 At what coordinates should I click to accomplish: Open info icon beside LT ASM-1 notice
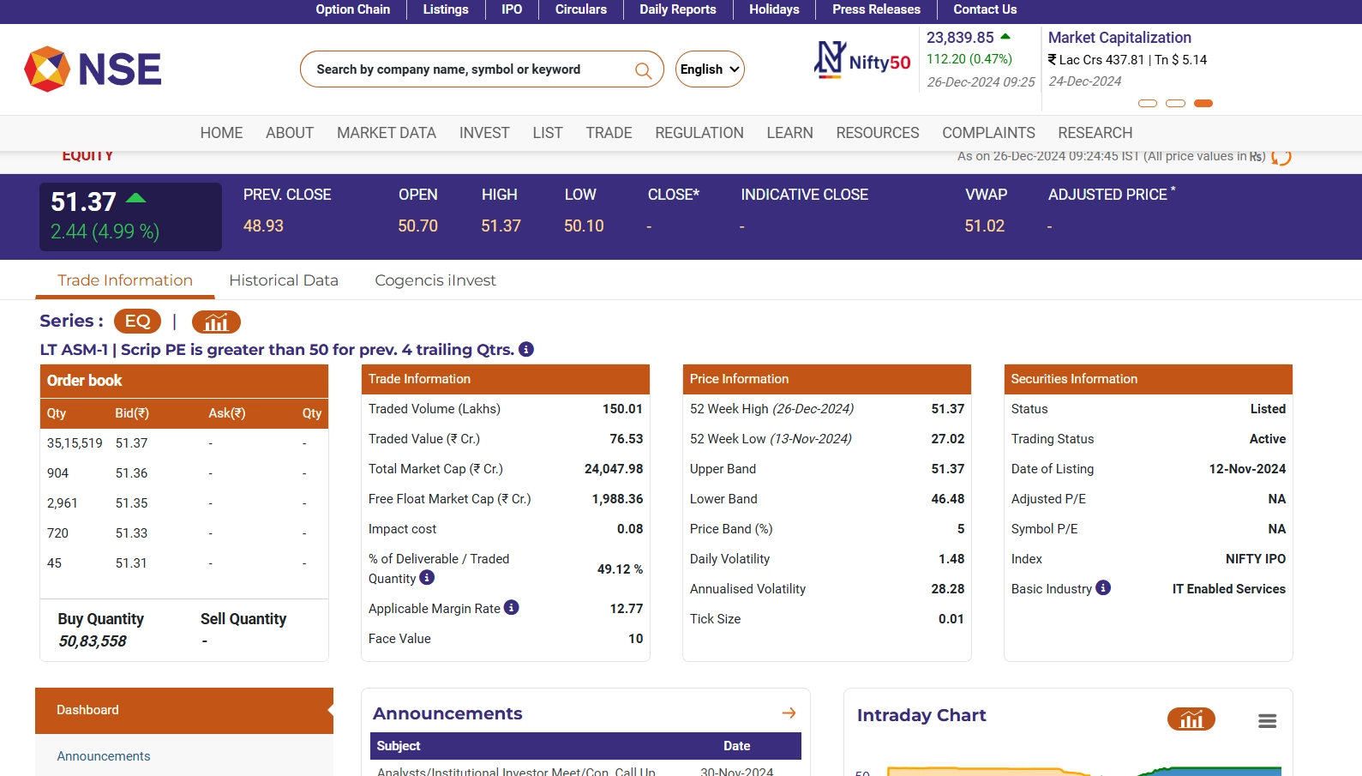(x=526, y=349)
